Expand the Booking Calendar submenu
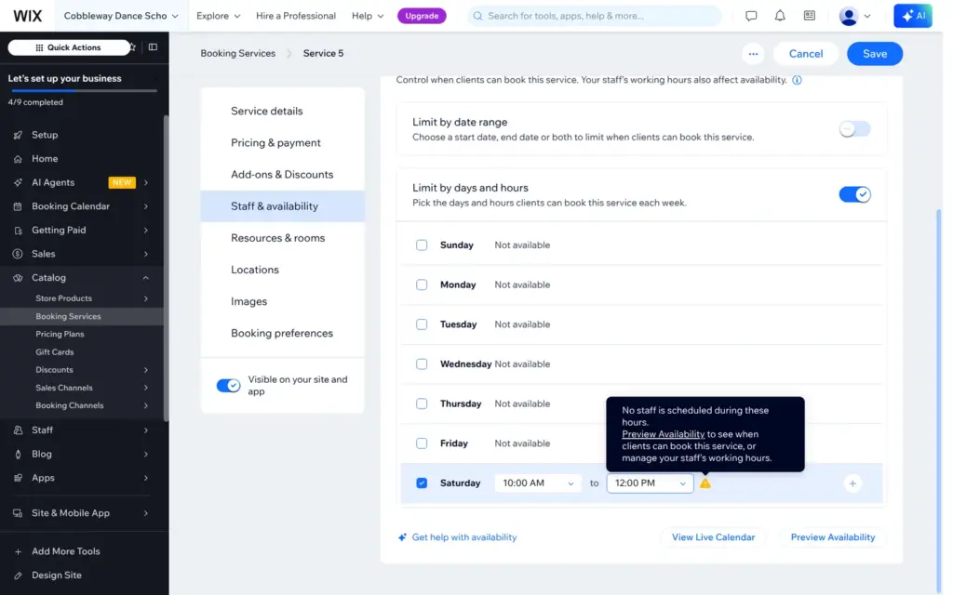This screenshot has height=595, width=953. [x=146, y=206]
